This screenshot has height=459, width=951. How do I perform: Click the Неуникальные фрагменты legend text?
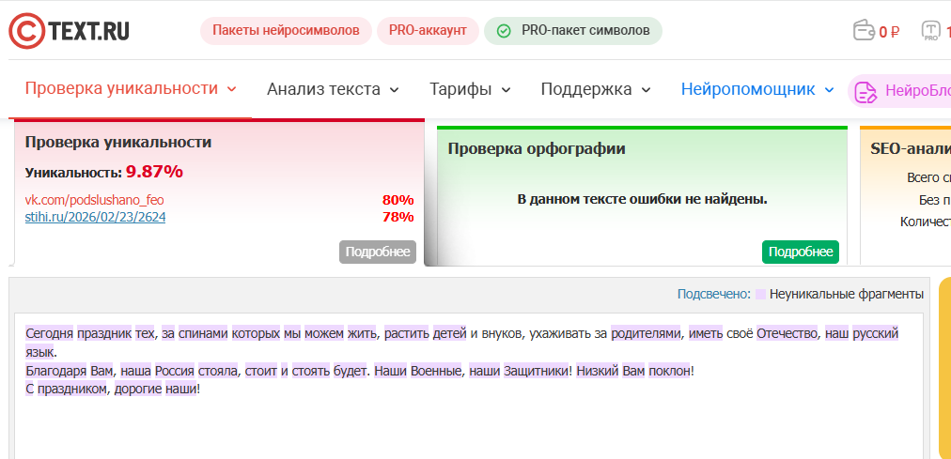[x=847, y=295]
